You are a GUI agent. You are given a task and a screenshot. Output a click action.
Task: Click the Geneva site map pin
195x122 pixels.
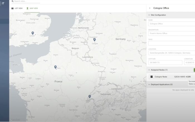[90, 97]
